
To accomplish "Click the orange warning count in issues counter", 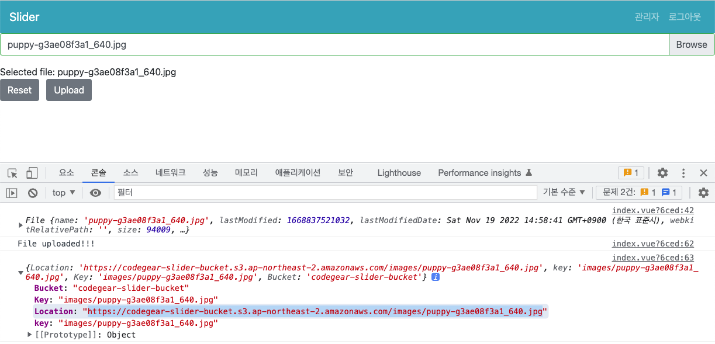I will tap(648, 192).
